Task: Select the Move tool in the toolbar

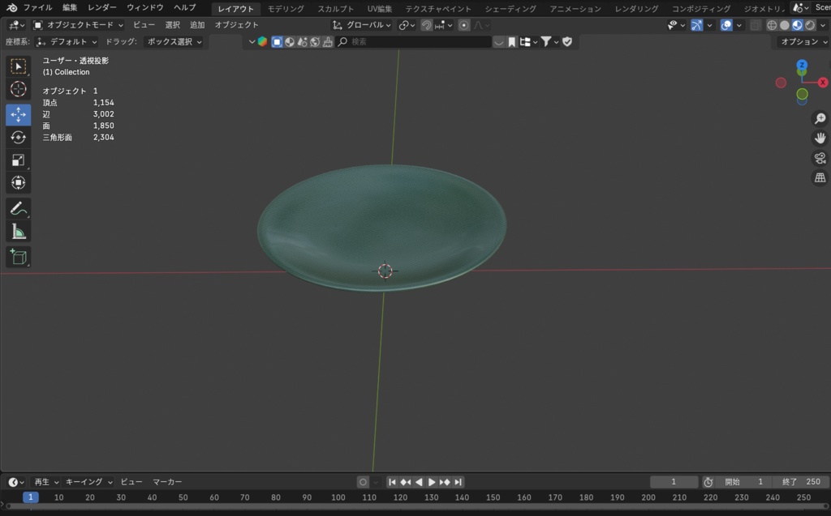Action: [18, 114]
